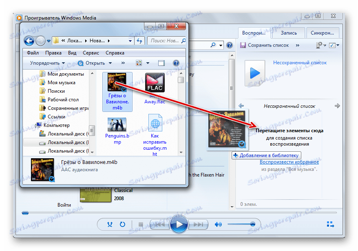Open the playback device options icon dropdown

[321, 45]
